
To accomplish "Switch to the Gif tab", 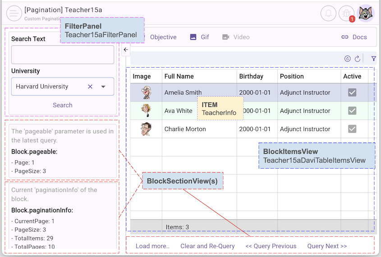I will [x=200, y=37].
